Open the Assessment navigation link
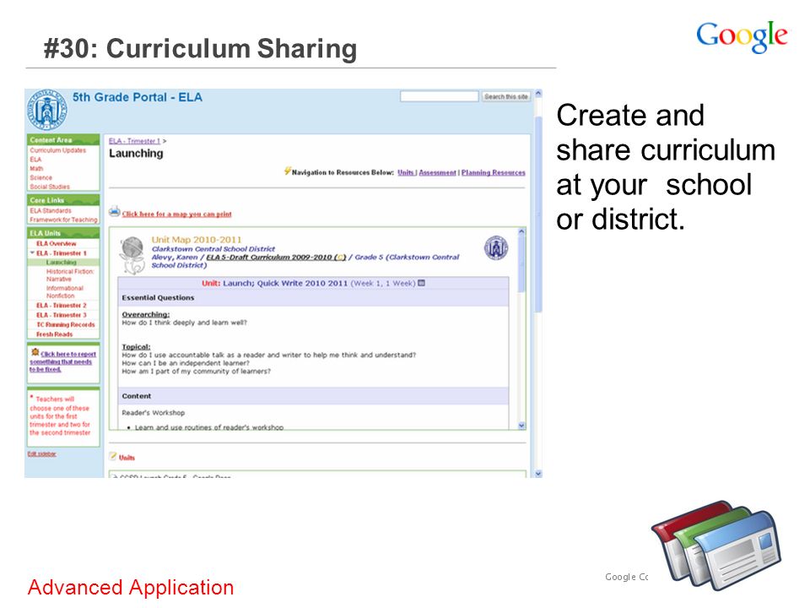810x608 pixels. [438, 172]
